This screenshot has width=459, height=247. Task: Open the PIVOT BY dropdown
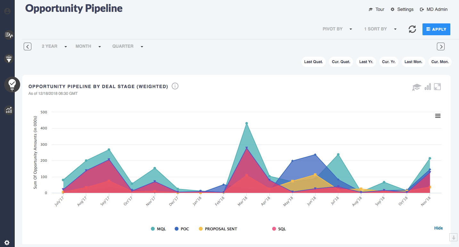(337, 29)
